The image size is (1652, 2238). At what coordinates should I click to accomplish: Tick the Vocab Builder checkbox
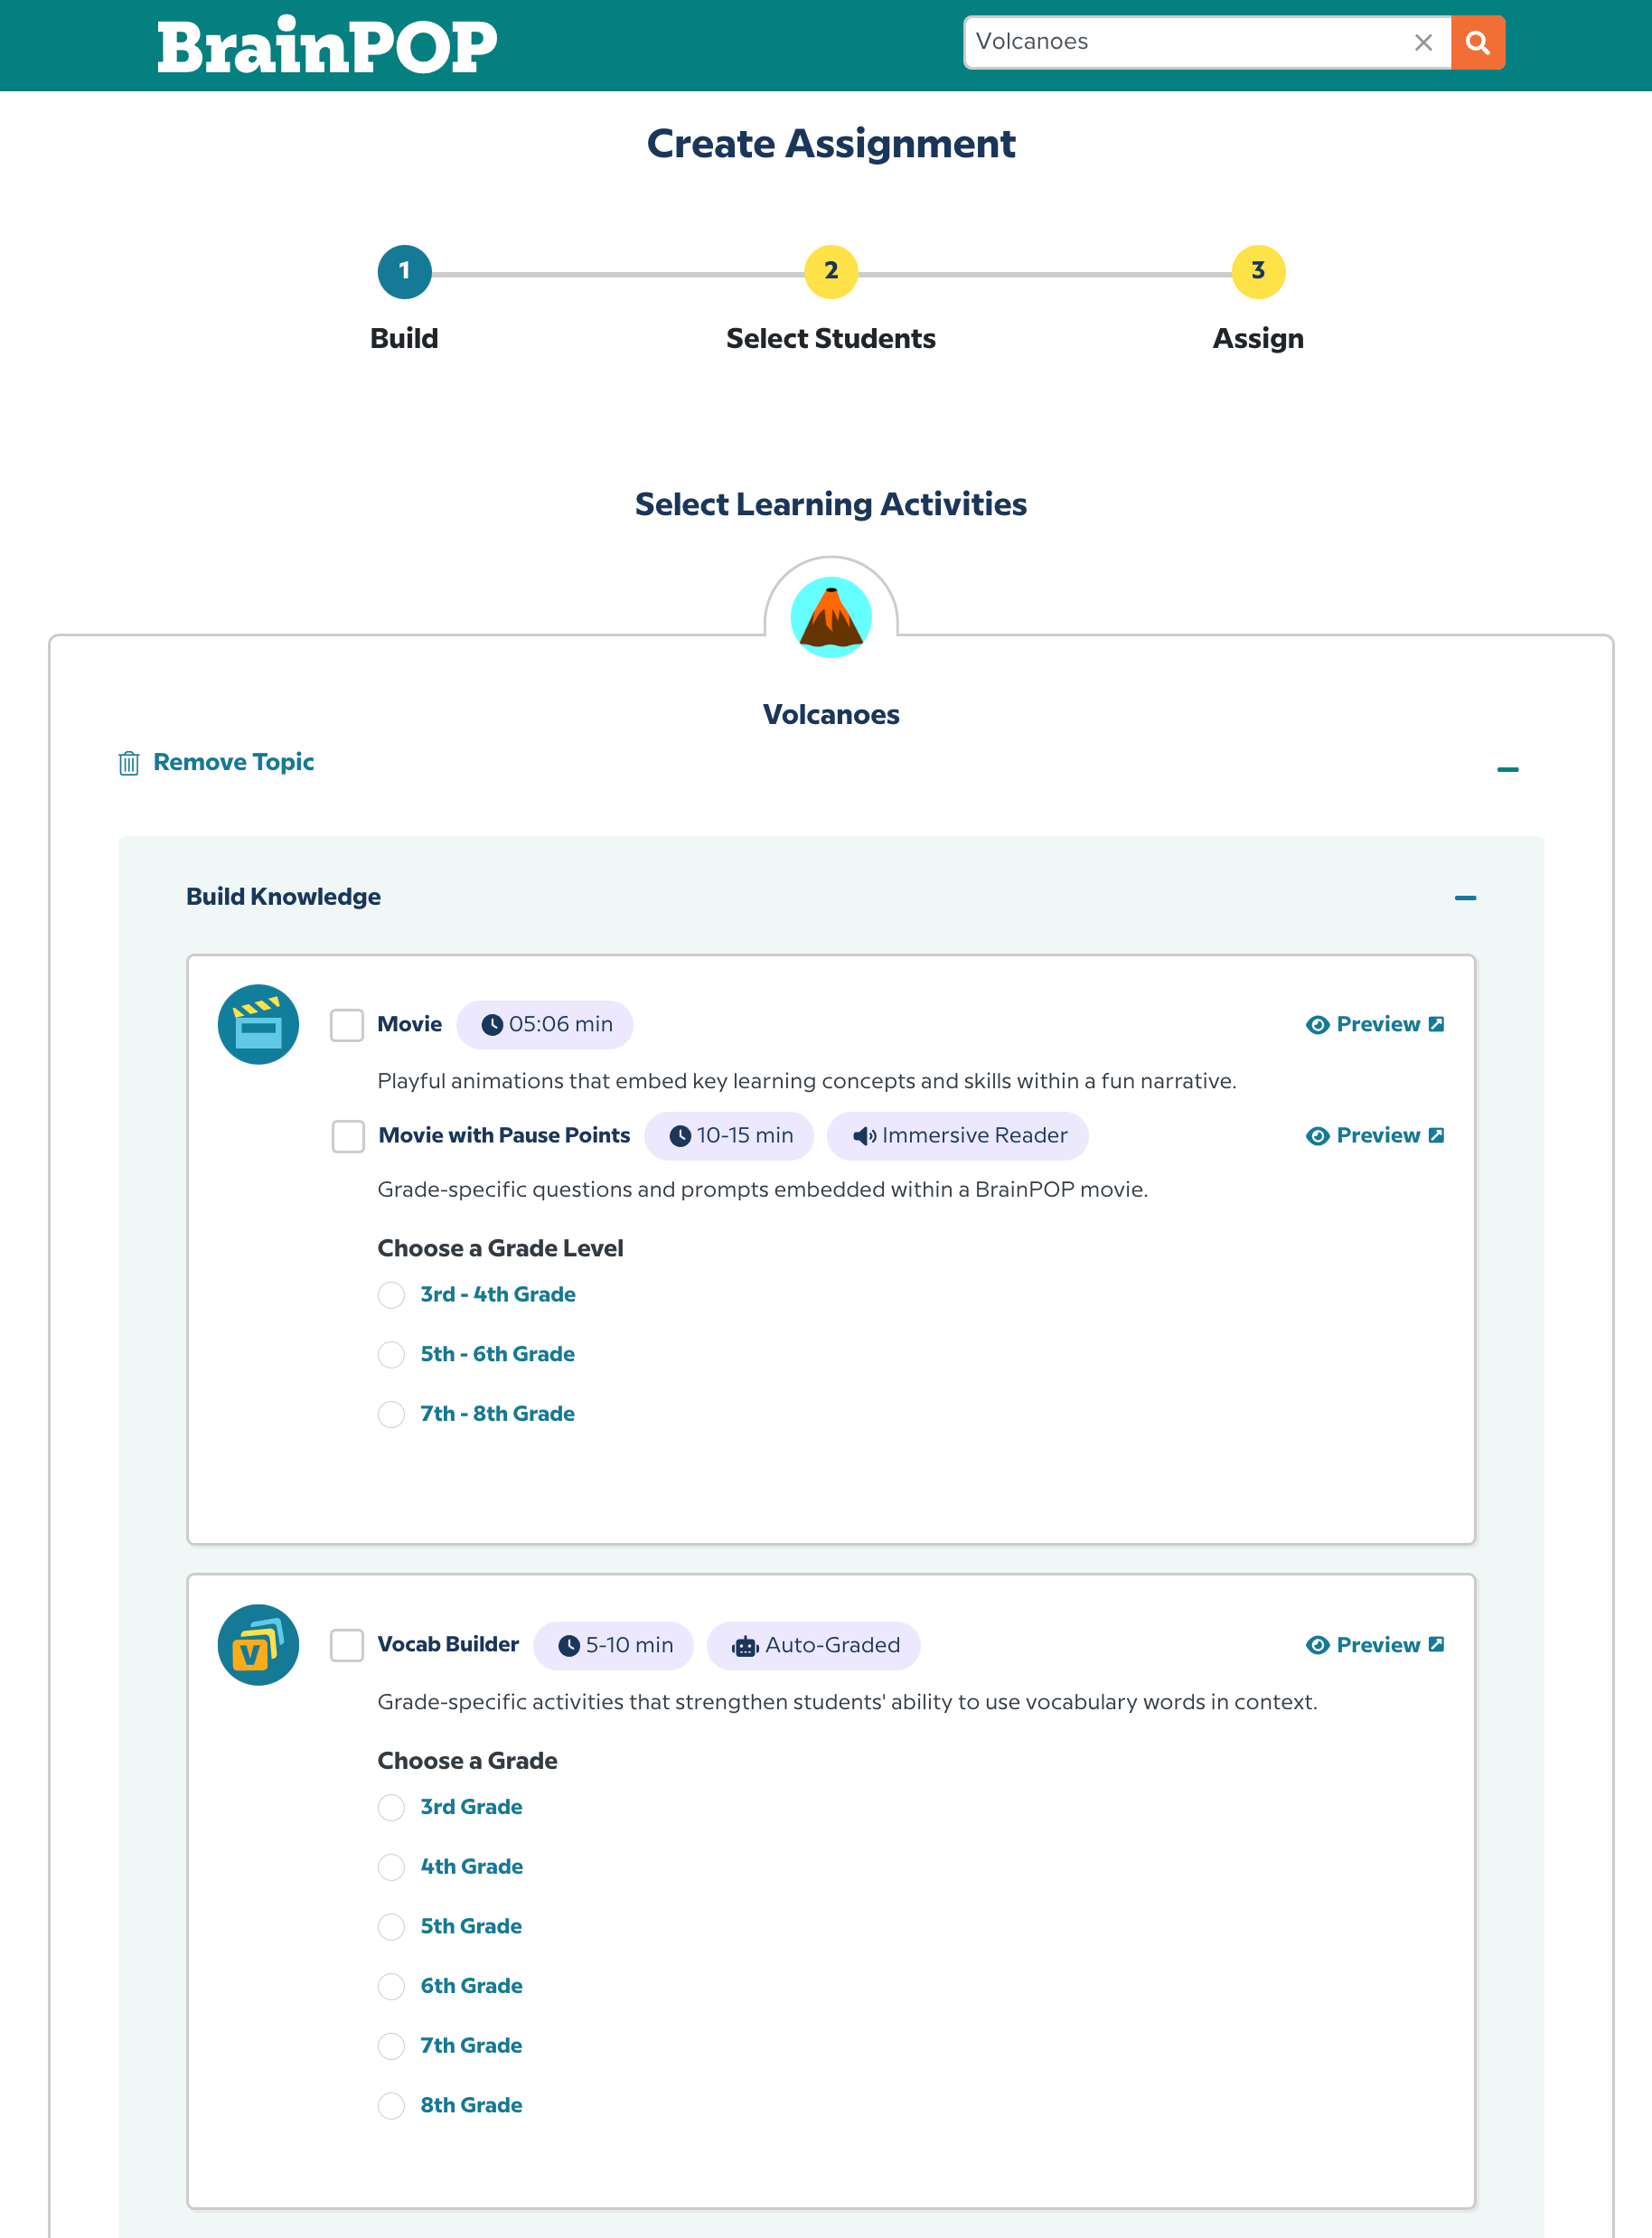(x=347, y=1645)
